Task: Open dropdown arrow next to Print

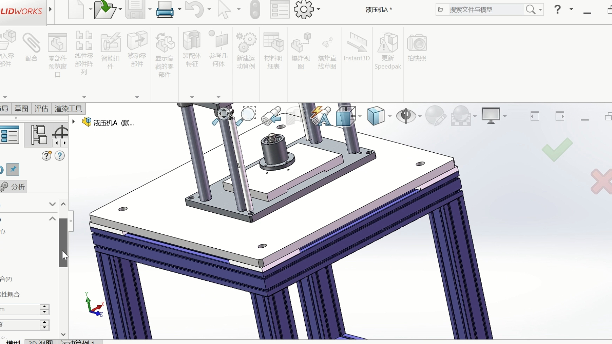Action: pyautogui.click(x=179, y=9)
